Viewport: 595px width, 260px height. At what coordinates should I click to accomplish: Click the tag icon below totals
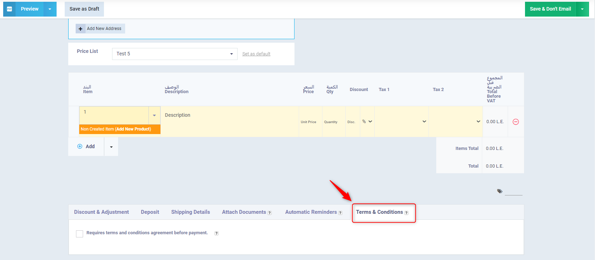point(500,191)
